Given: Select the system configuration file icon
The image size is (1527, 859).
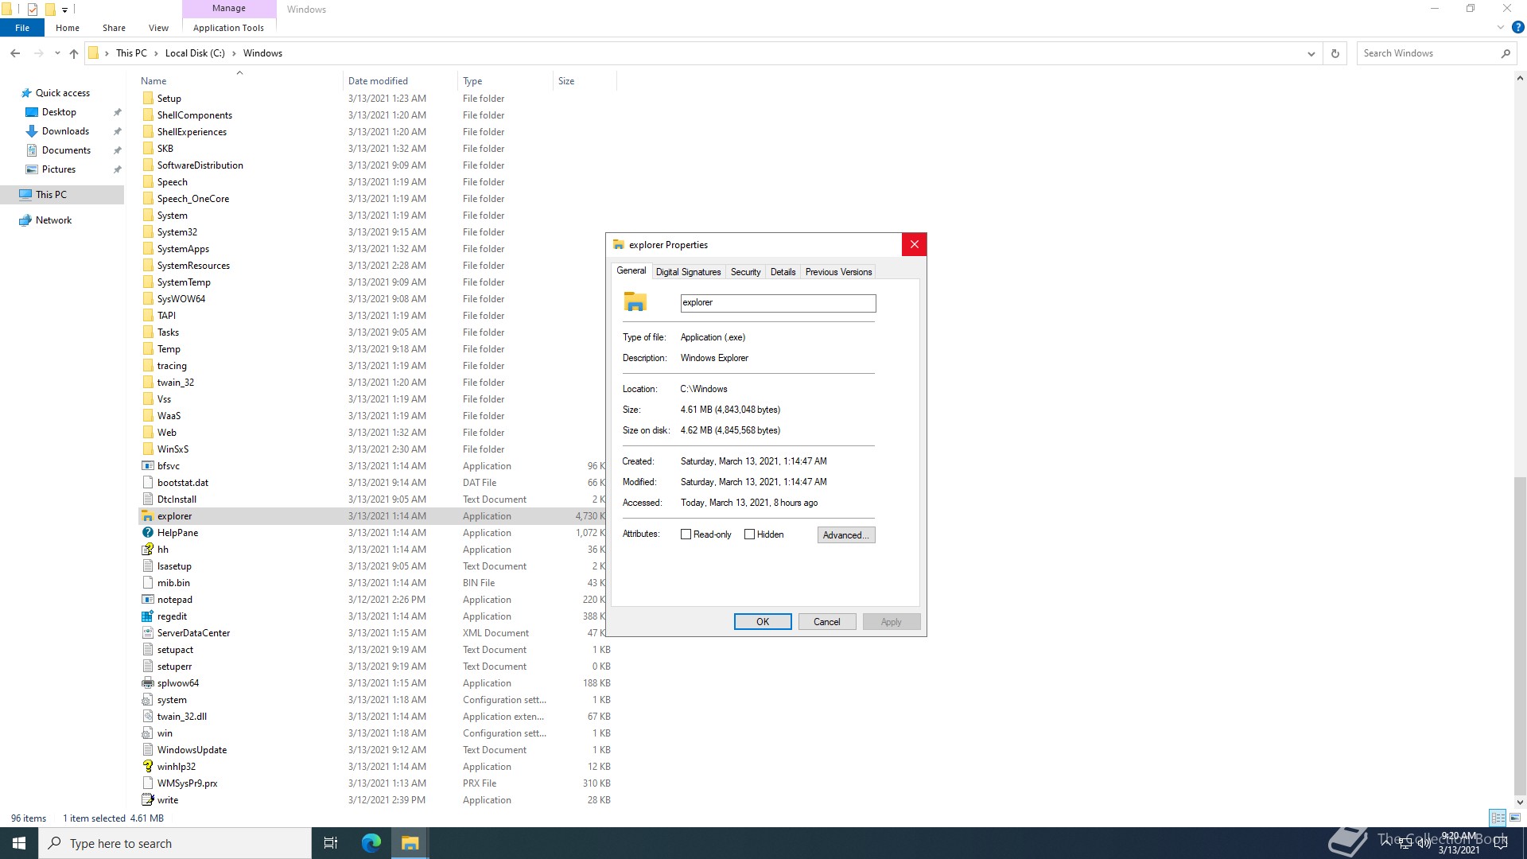Looking at the screenshot, I should tap(148, 700).
